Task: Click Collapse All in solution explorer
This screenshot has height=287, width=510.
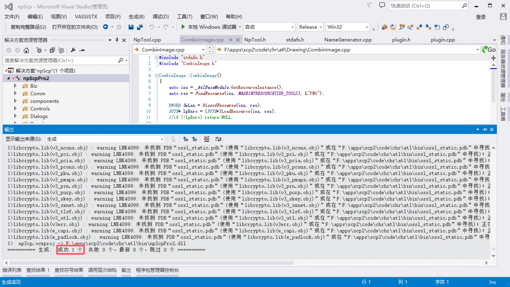Action: click(52, 50)
